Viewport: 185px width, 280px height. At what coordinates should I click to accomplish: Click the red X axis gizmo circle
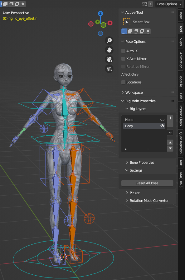tap(110, 23)
